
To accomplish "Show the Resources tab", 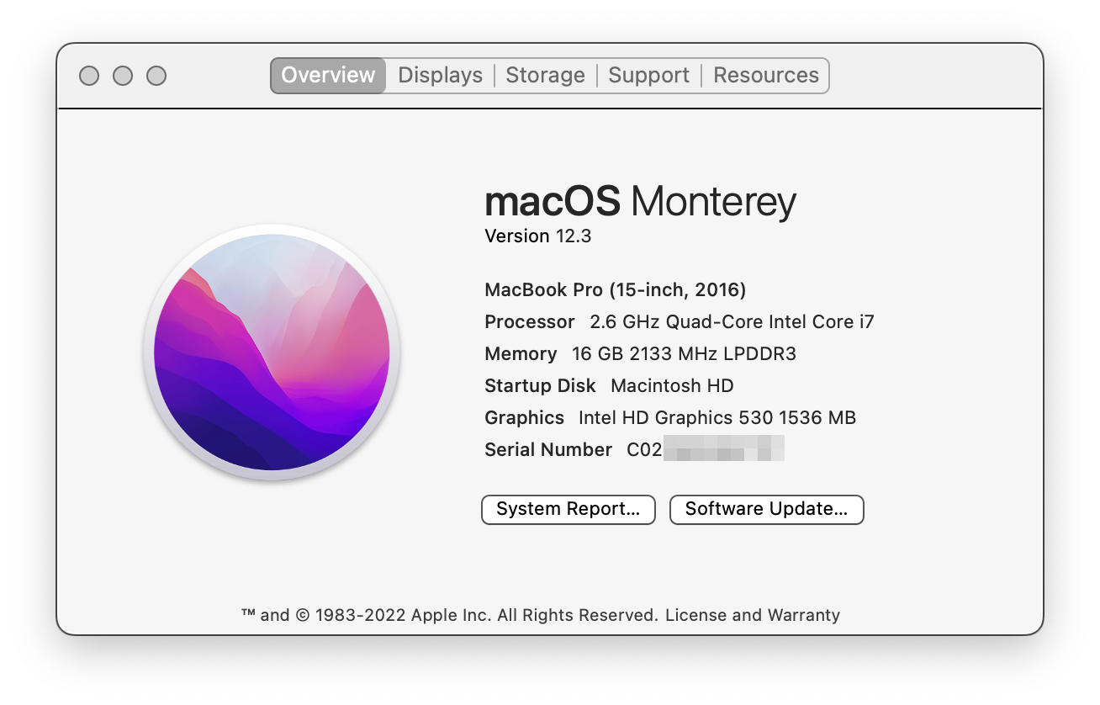I will pos(765,75).
